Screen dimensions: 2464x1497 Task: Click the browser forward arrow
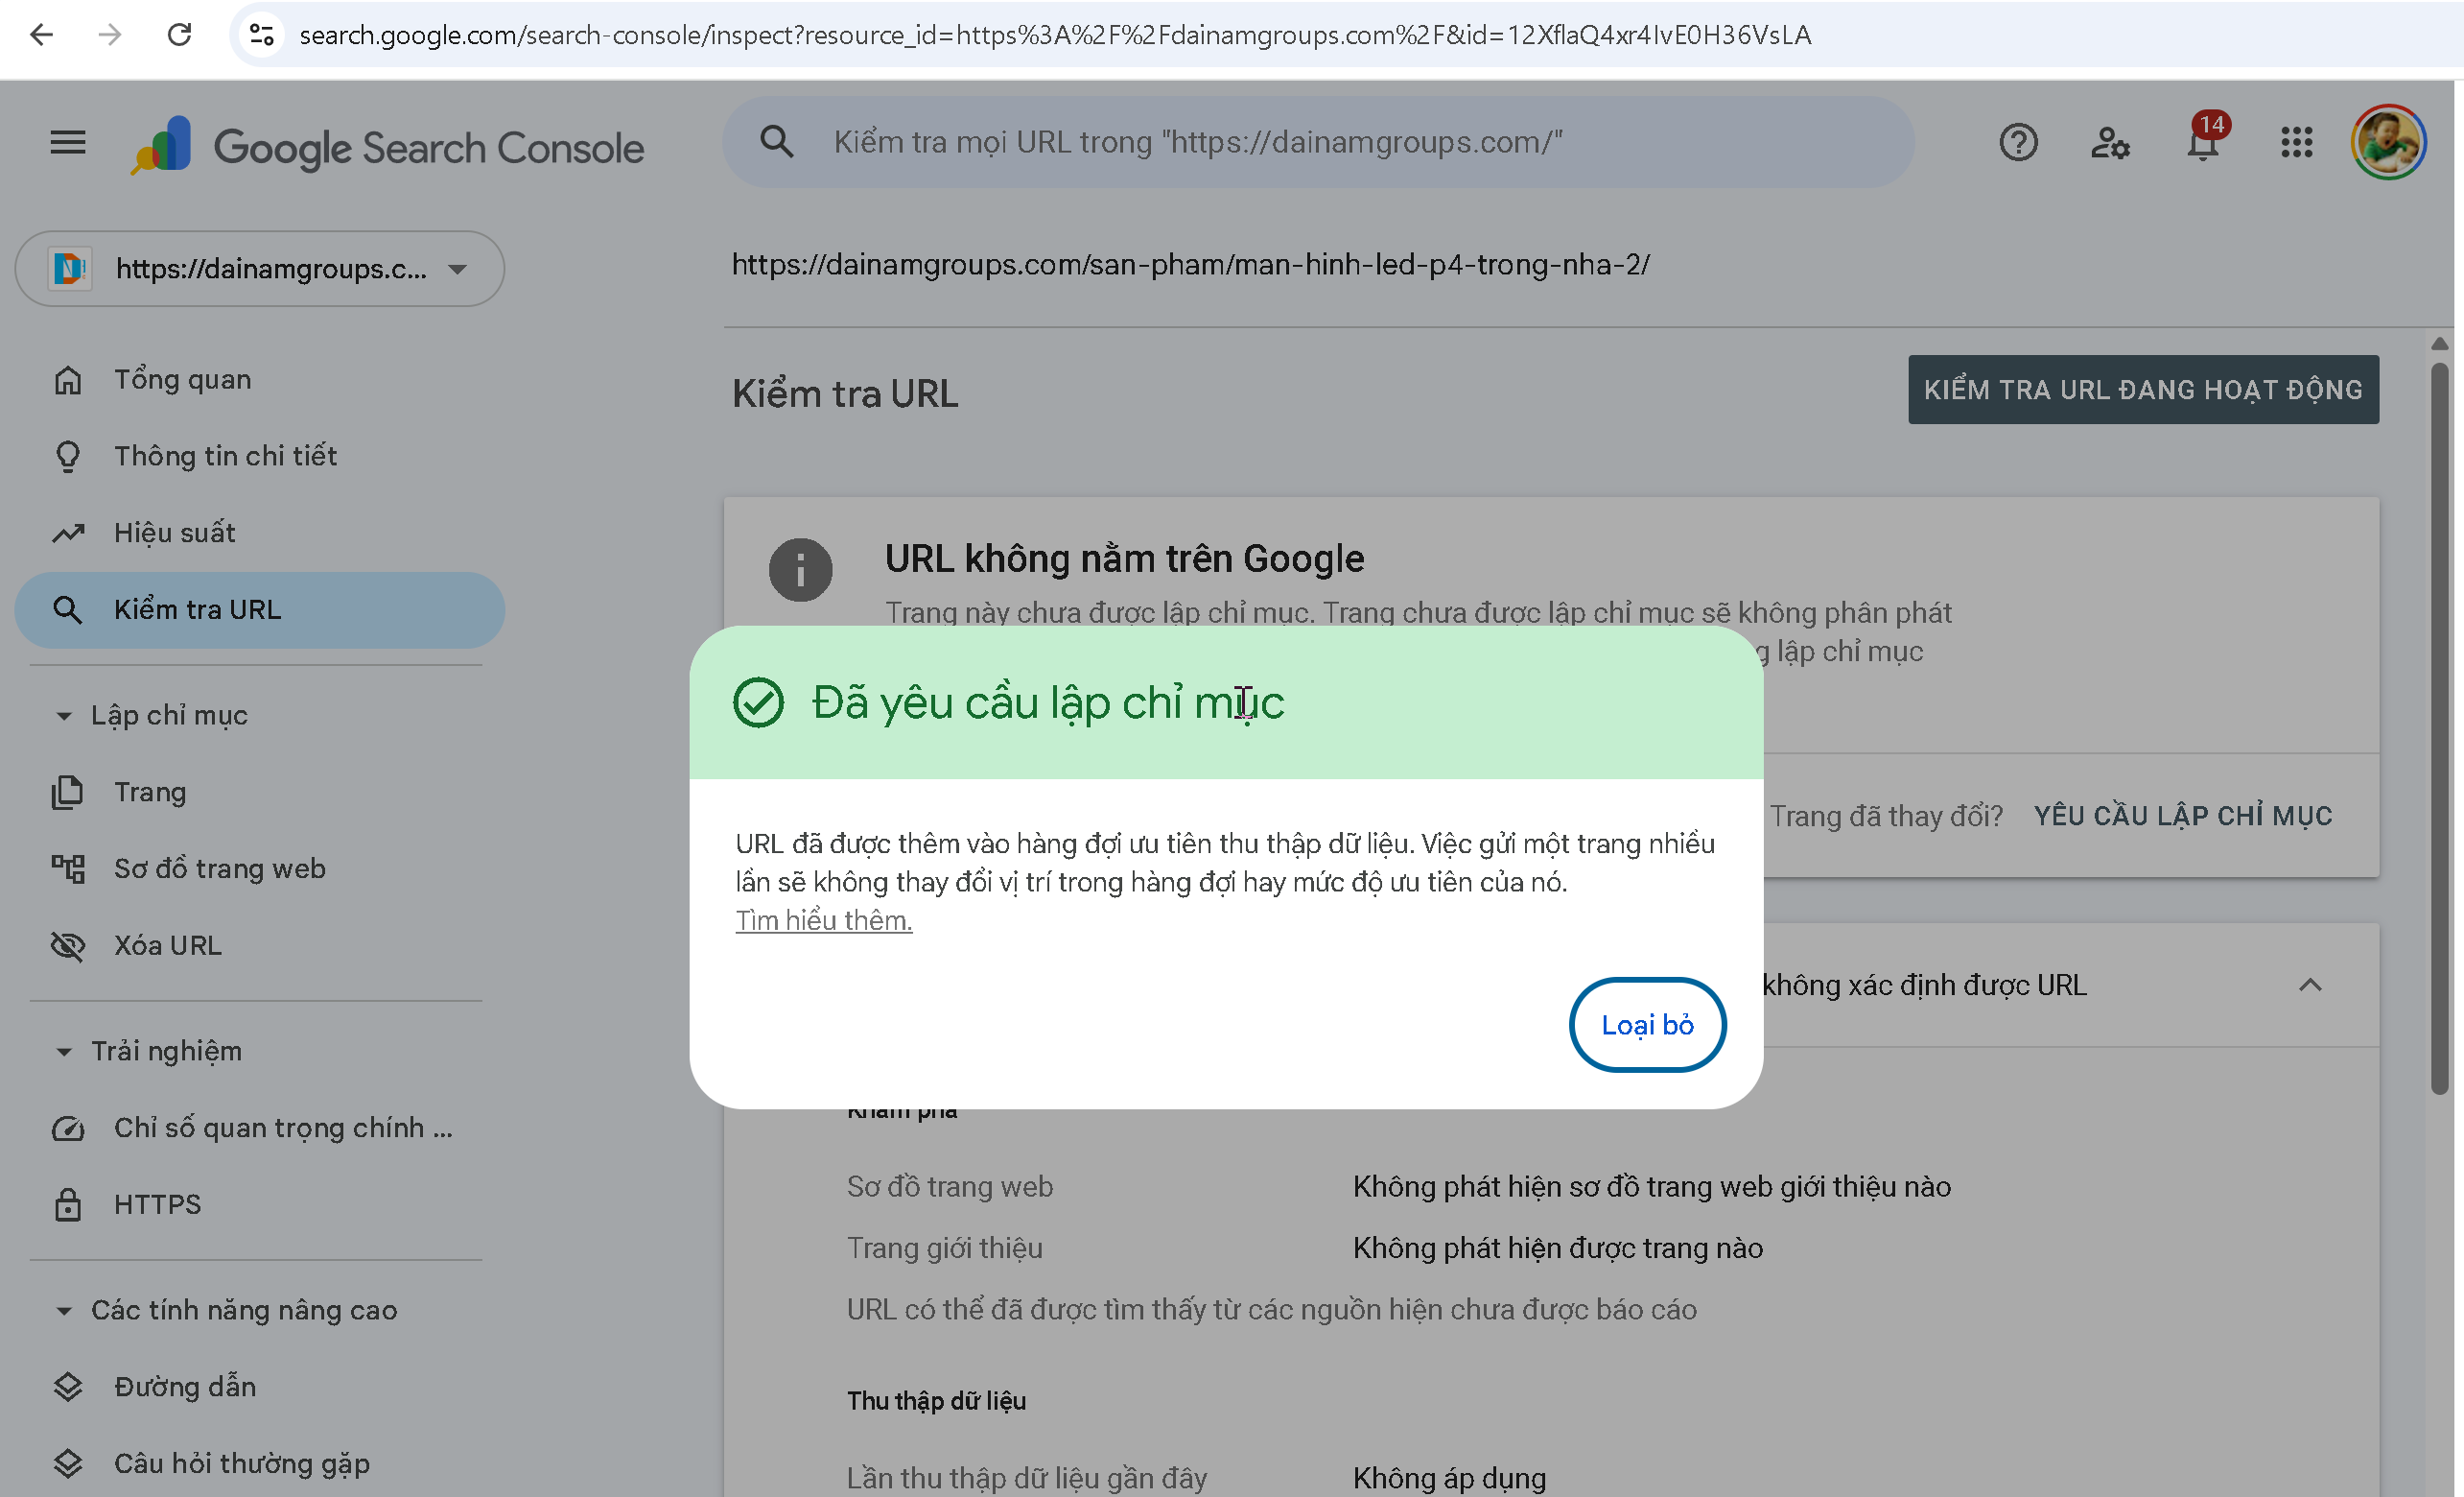tap(110, 35)
